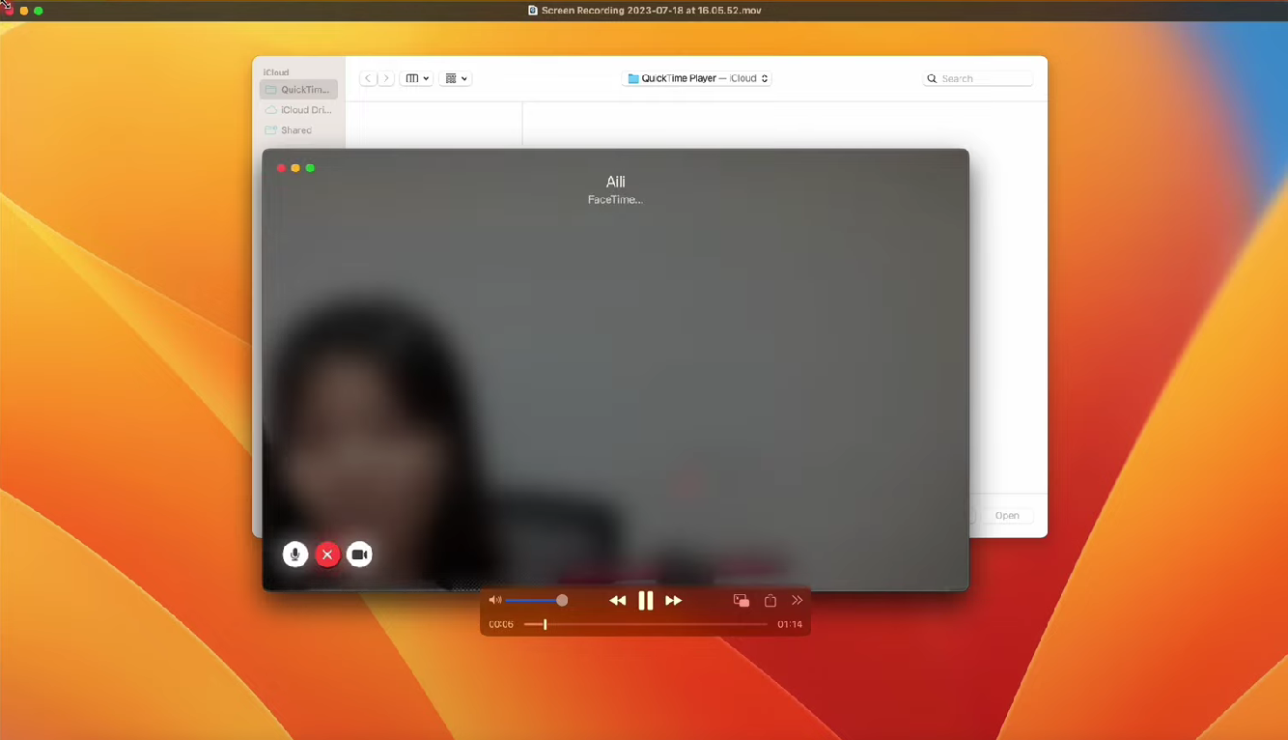The height and width of the screenshot is (740, 1288).
Task: Close the FaceTime call window
Action: pyautogui.click(x=282, y=168)
